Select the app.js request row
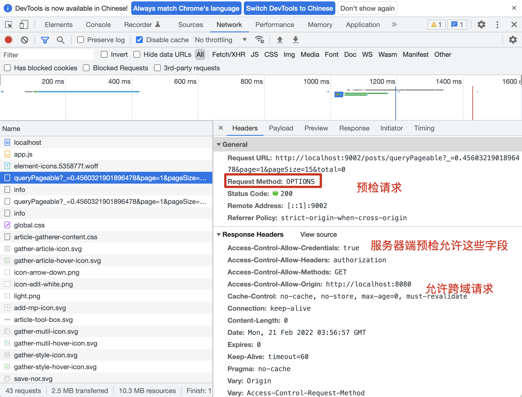 point(106,154)
